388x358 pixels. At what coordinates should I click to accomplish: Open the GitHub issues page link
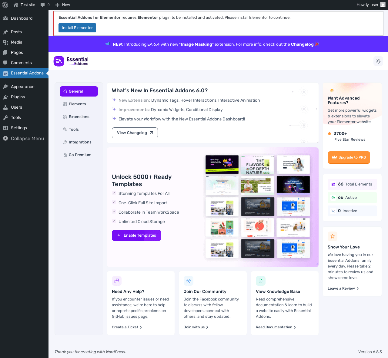(x=130, y=317)
